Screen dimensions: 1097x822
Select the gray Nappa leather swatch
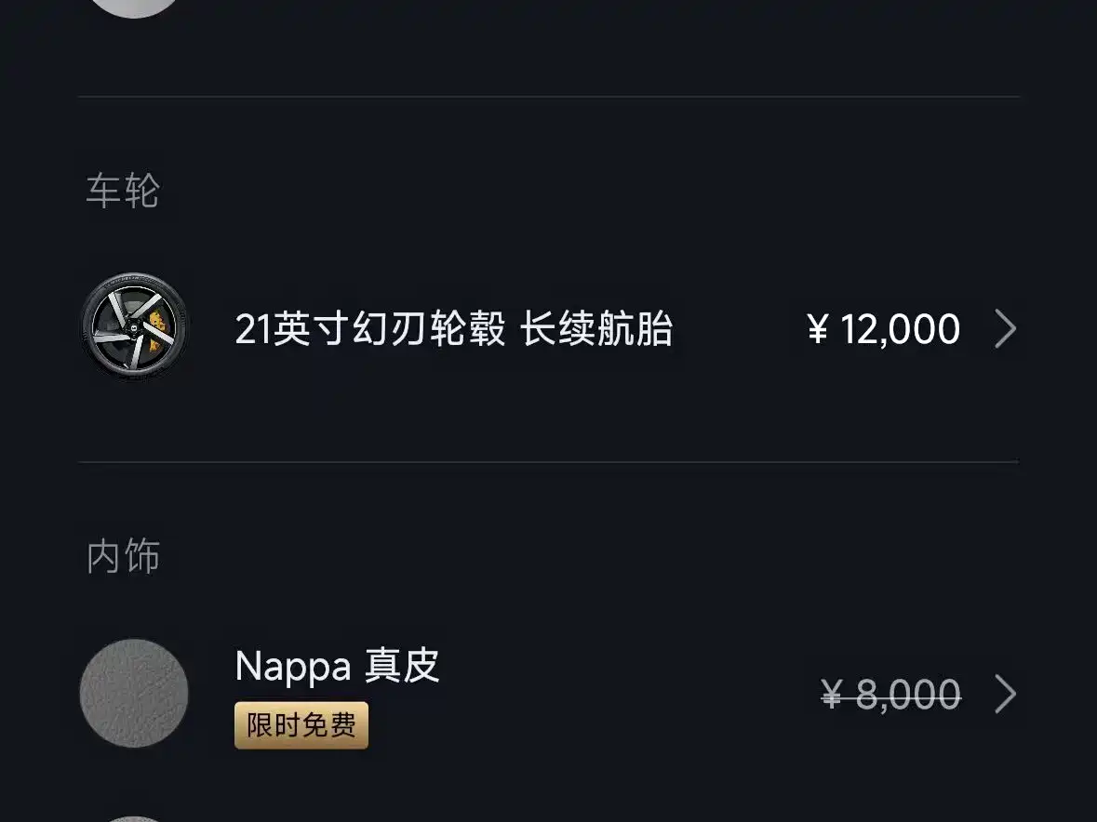pyautogui.click(x=134, y=694)
